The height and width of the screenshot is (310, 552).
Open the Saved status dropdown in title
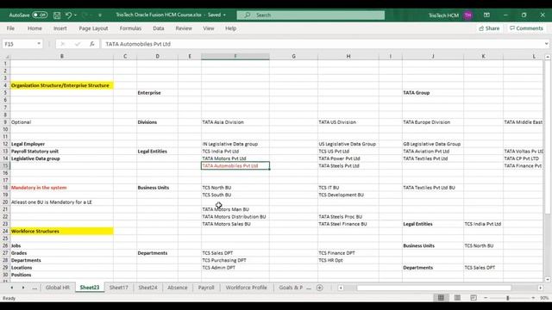coord(224,15)
